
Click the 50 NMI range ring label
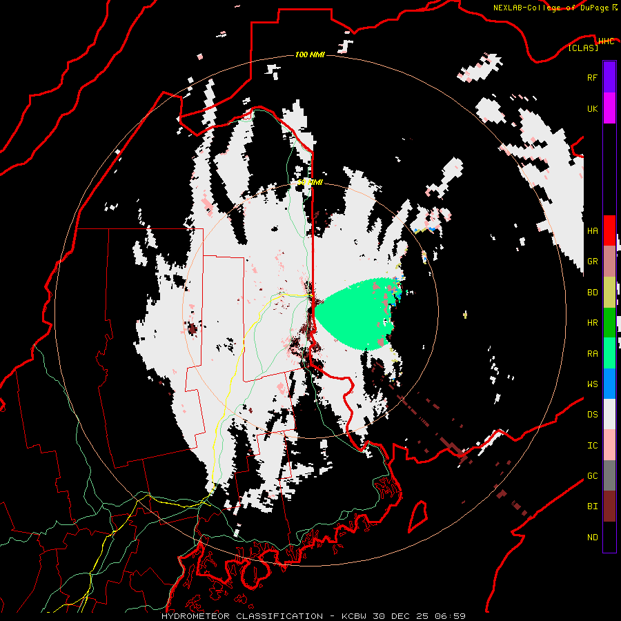[x=310, y=182]
